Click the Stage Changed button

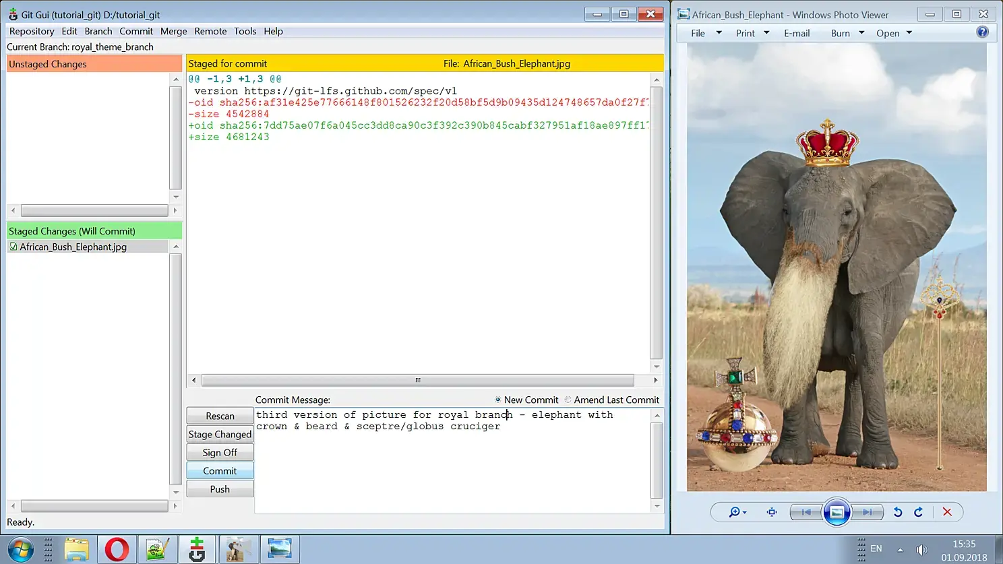point(220,434)
